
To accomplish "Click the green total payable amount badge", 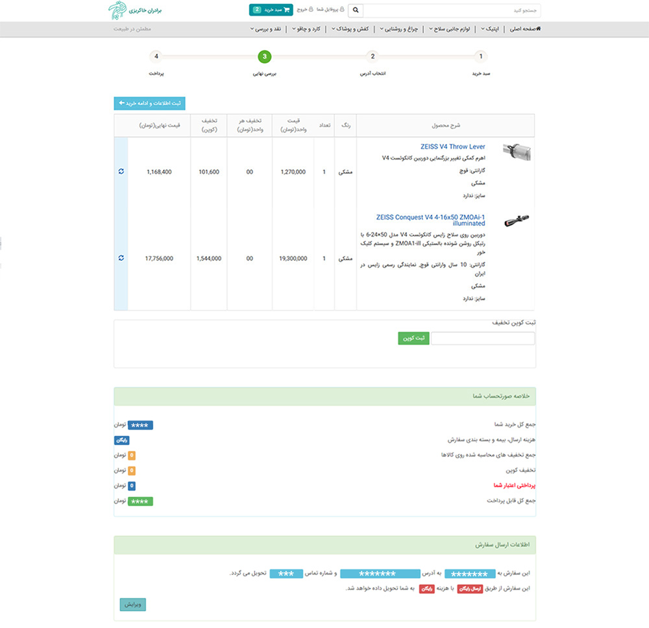I will pyautogui.click(x=140, y=501).
